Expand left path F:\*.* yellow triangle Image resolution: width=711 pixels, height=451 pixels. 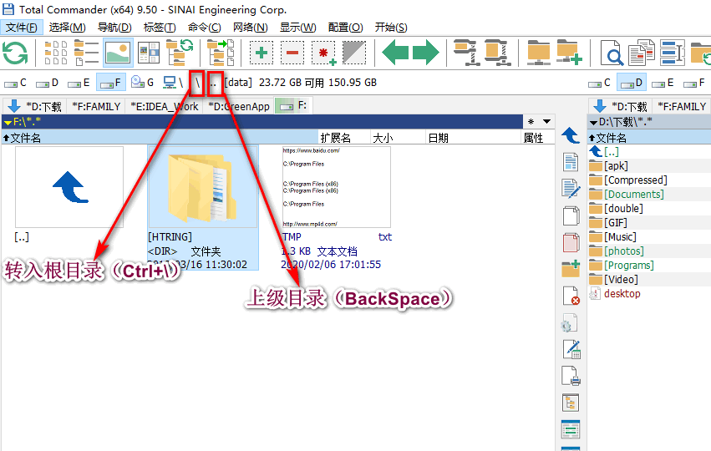[8, 123]
